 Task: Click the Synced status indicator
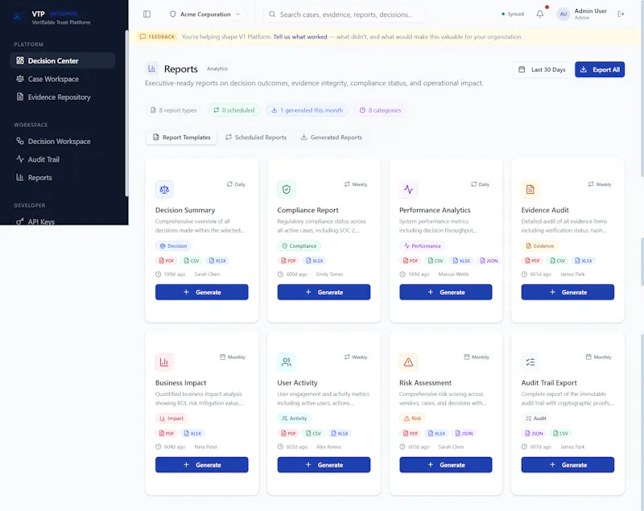513,14
